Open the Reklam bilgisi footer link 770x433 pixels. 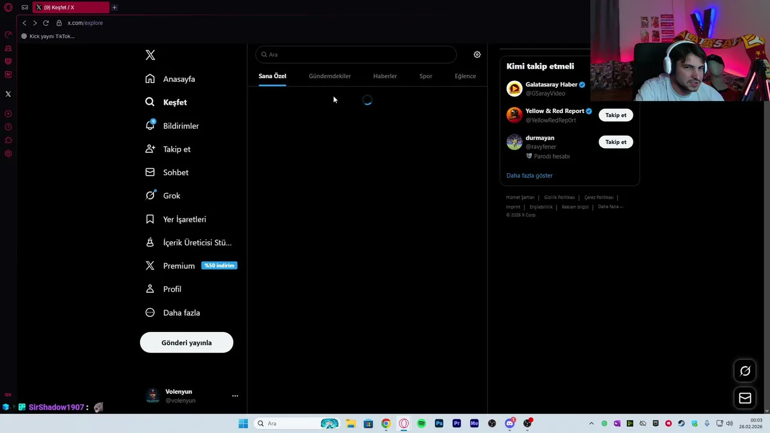tap(575, 207)
